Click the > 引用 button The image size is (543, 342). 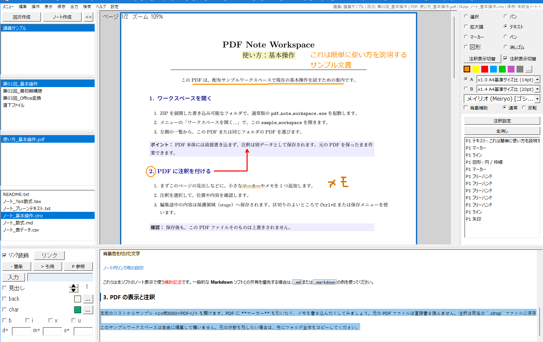(47, 266)
